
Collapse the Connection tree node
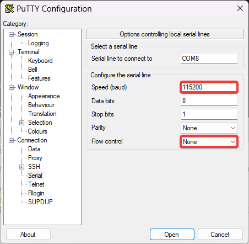coord(11,140)
